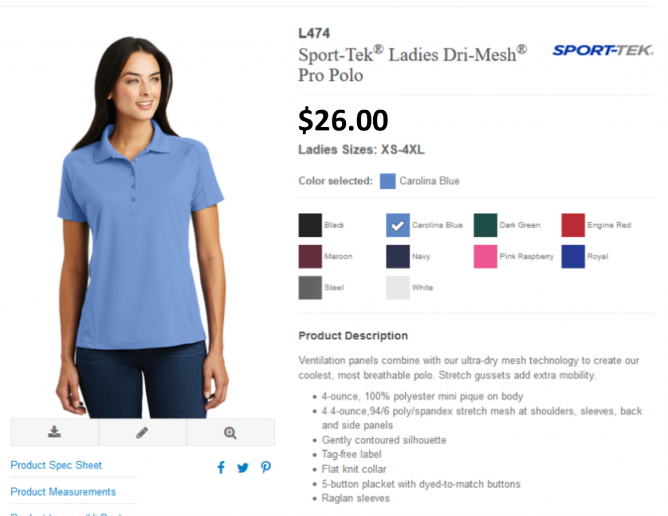
Task: Click the Sport-Tek brand logo
Action: tap(603, 50)
